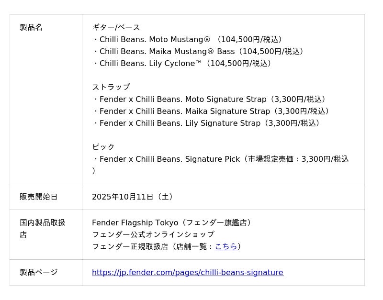Viewport: 383px width, 300px height.
Task: Click the フェンダー正規取扱店 text
Action: point(130,246)
